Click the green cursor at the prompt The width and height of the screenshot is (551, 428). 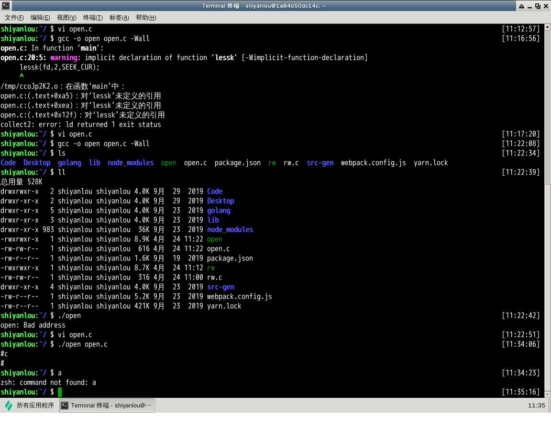point(60,392)
